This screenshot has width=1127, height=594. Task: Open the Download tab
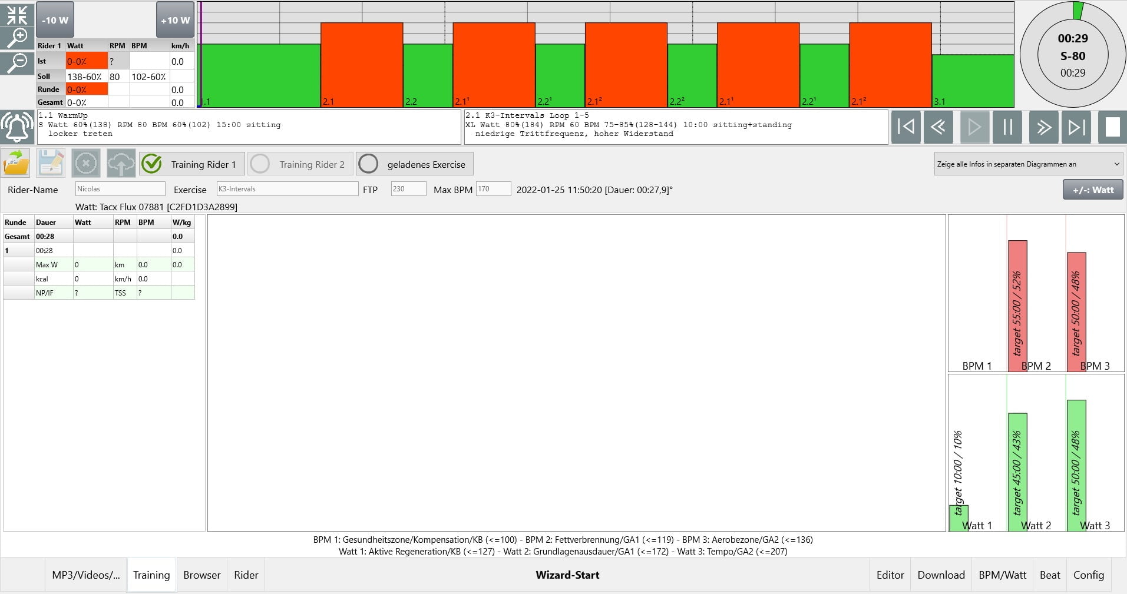tap(941, 575)
